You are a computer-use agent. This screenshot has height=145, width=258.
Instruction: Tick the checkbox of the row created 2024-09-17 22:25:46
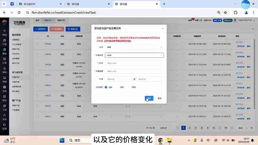click(37, 75)
